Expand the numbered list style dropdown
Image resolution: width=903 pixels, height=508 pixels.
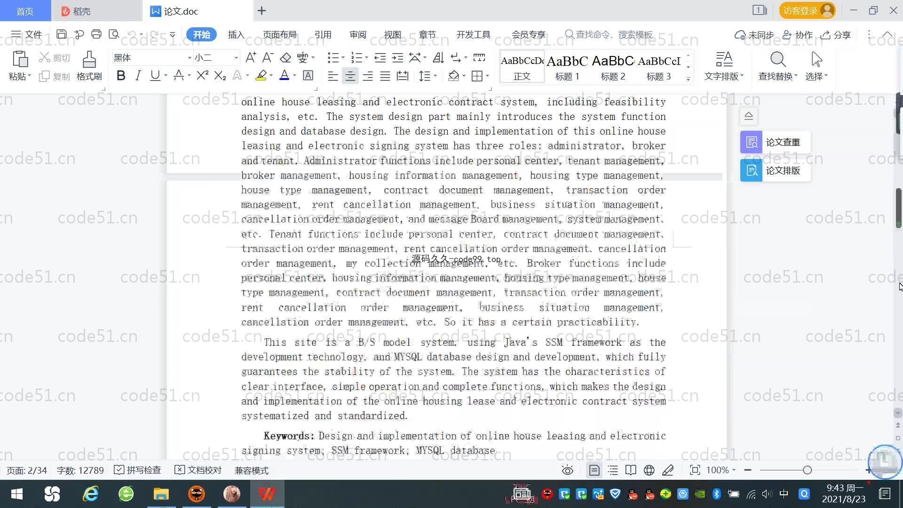[x=366, y=58]
